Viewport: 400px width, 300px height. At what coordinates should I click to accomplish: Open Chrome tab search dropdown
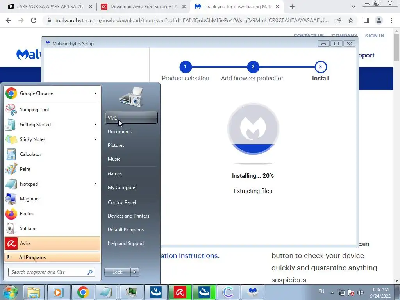click(x=353, y=7)
